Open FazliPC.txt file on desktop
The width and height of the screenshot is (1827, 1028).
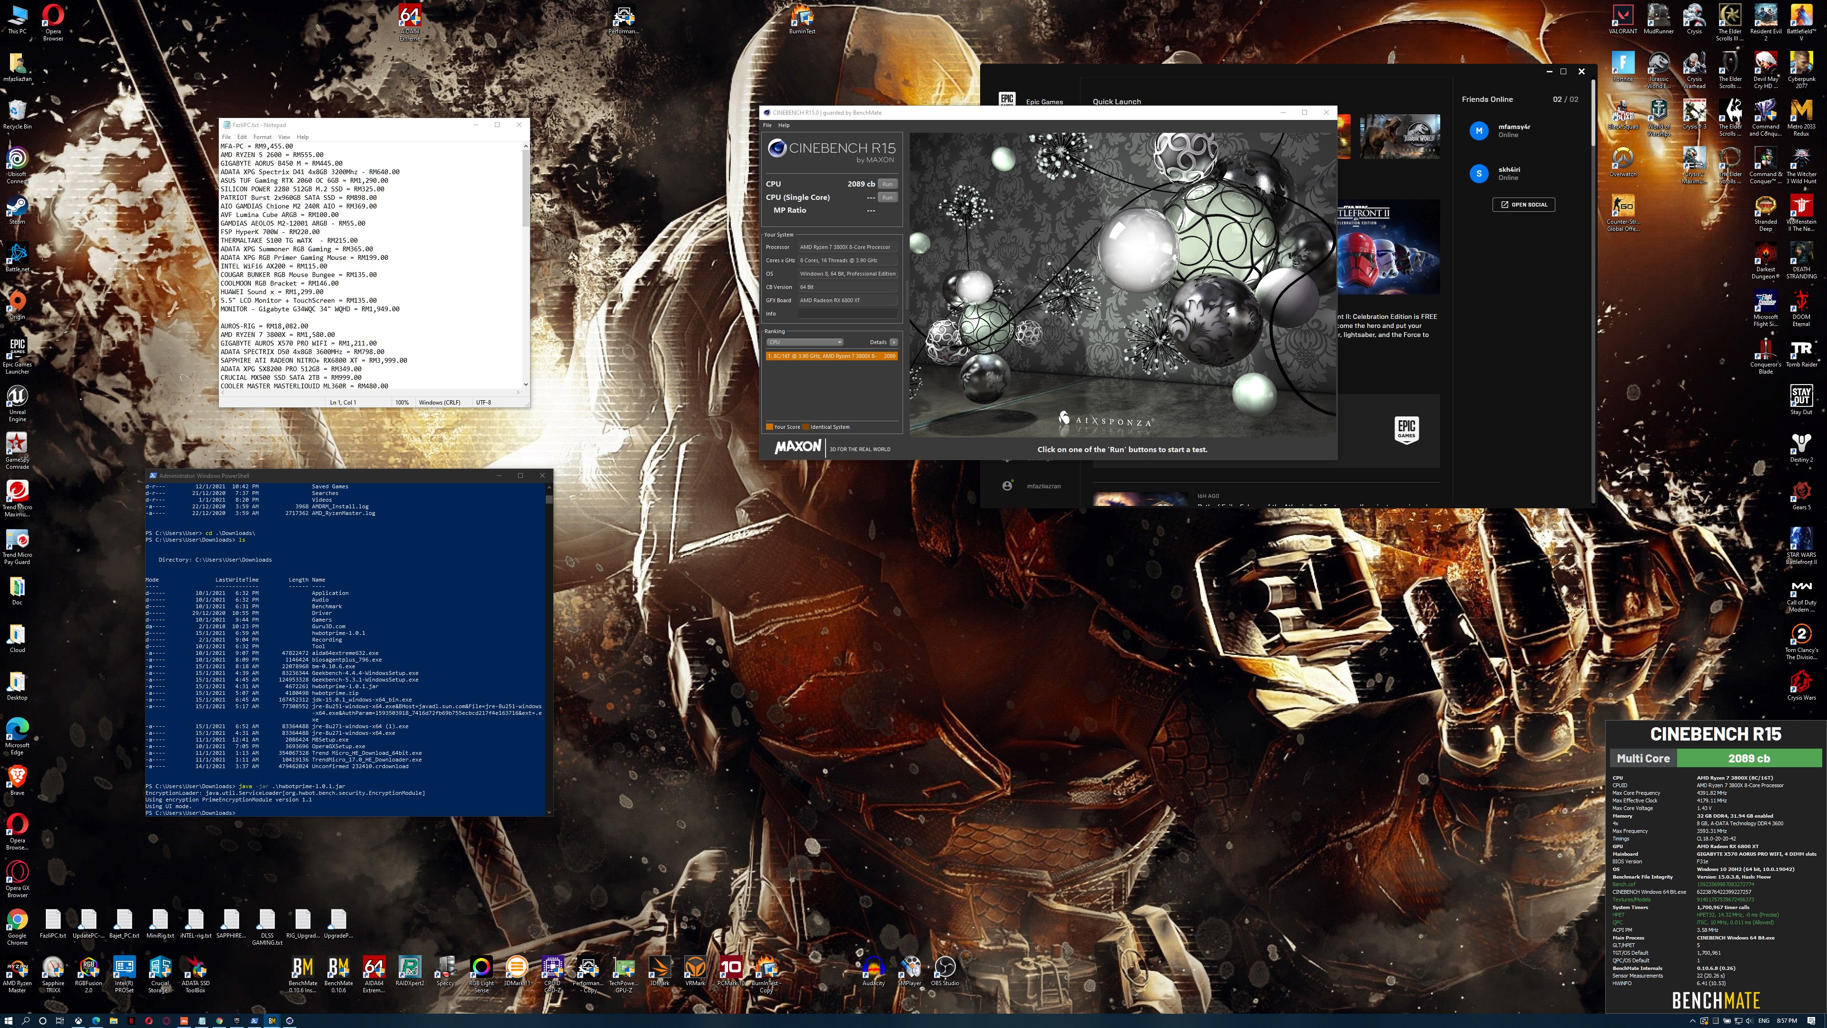click(53, 924)
